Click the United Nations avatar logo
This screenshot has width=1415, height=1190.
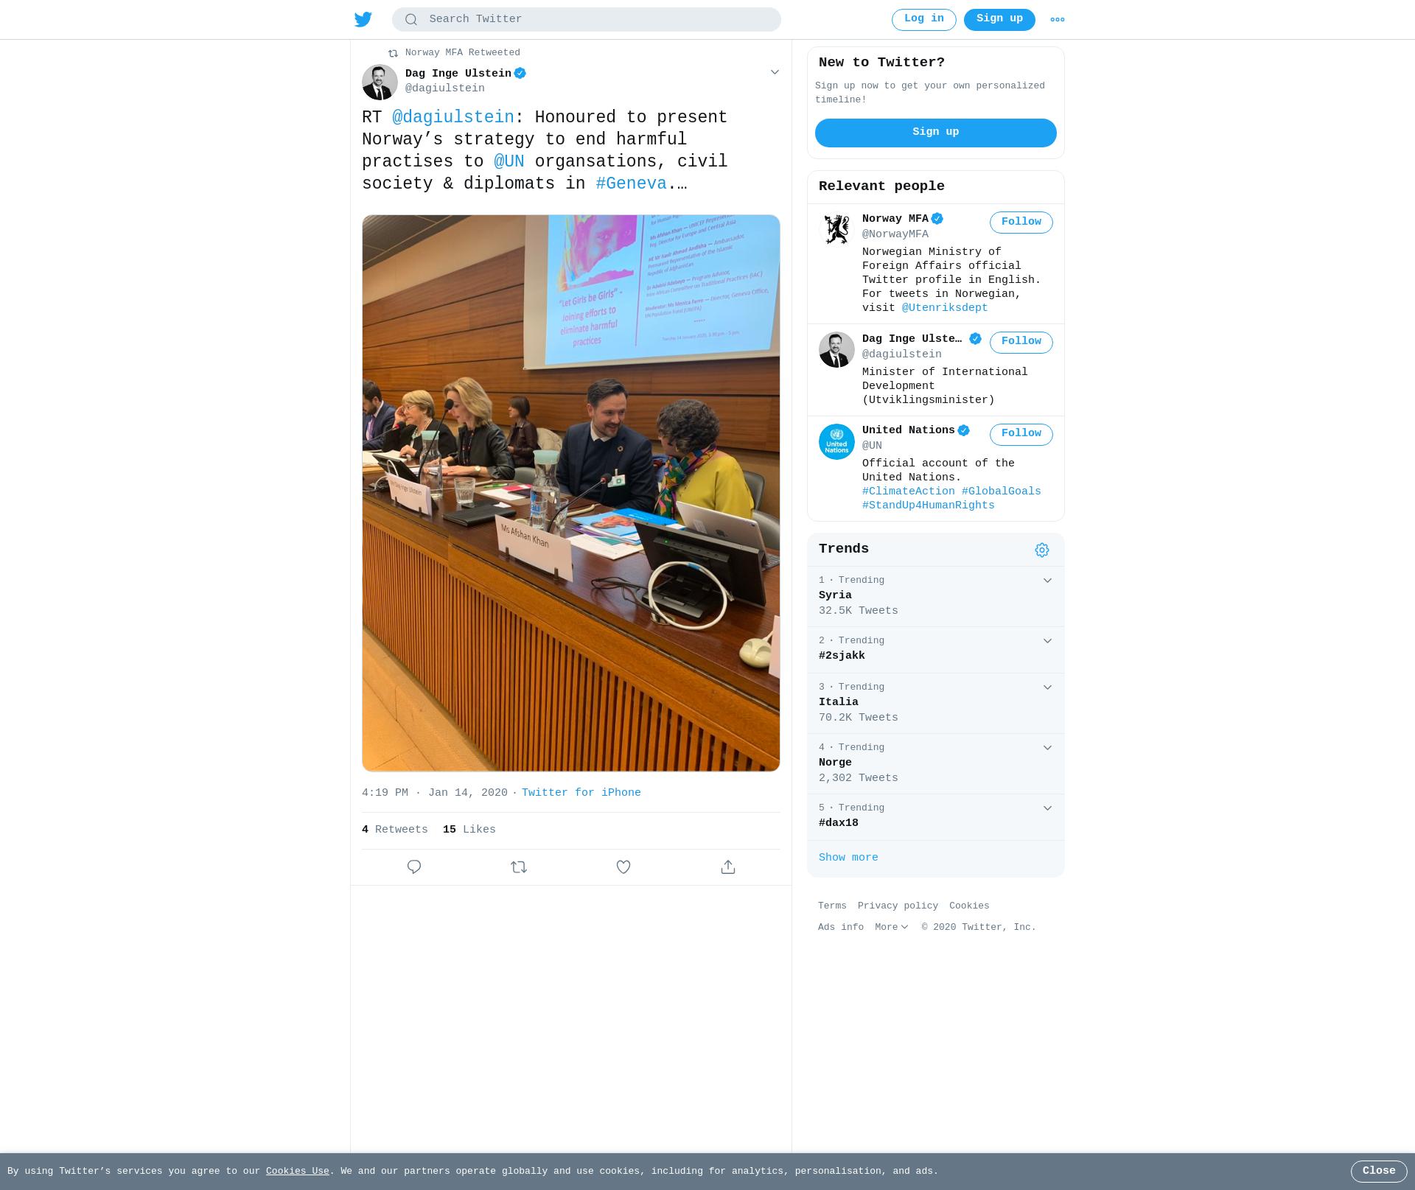[x=836, y=442]
